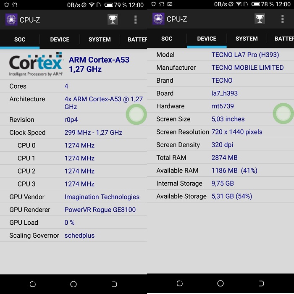Tap the rightmost navigation bar icon on right screen

[261, 283]
